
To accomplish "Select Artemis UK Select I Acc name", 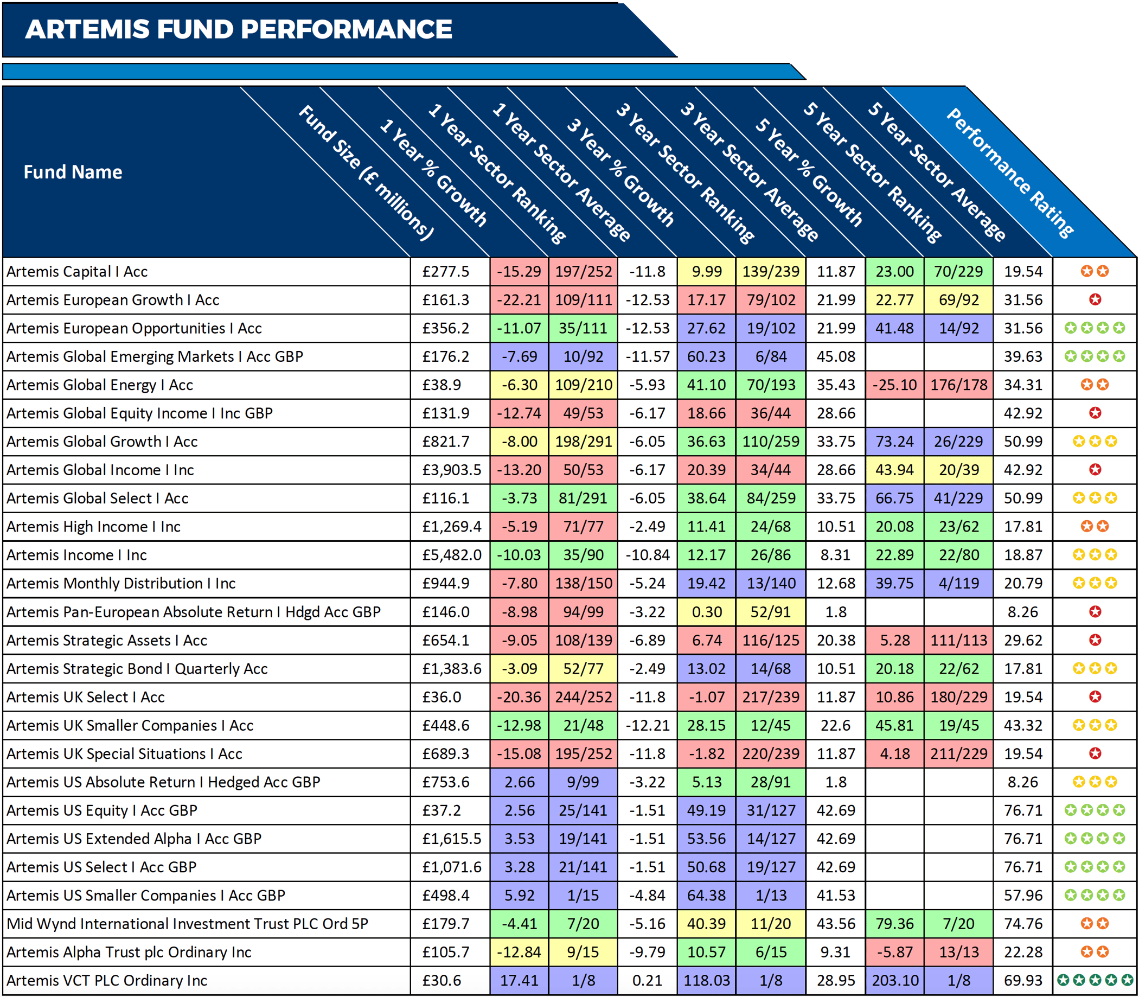I will [86, 697].
